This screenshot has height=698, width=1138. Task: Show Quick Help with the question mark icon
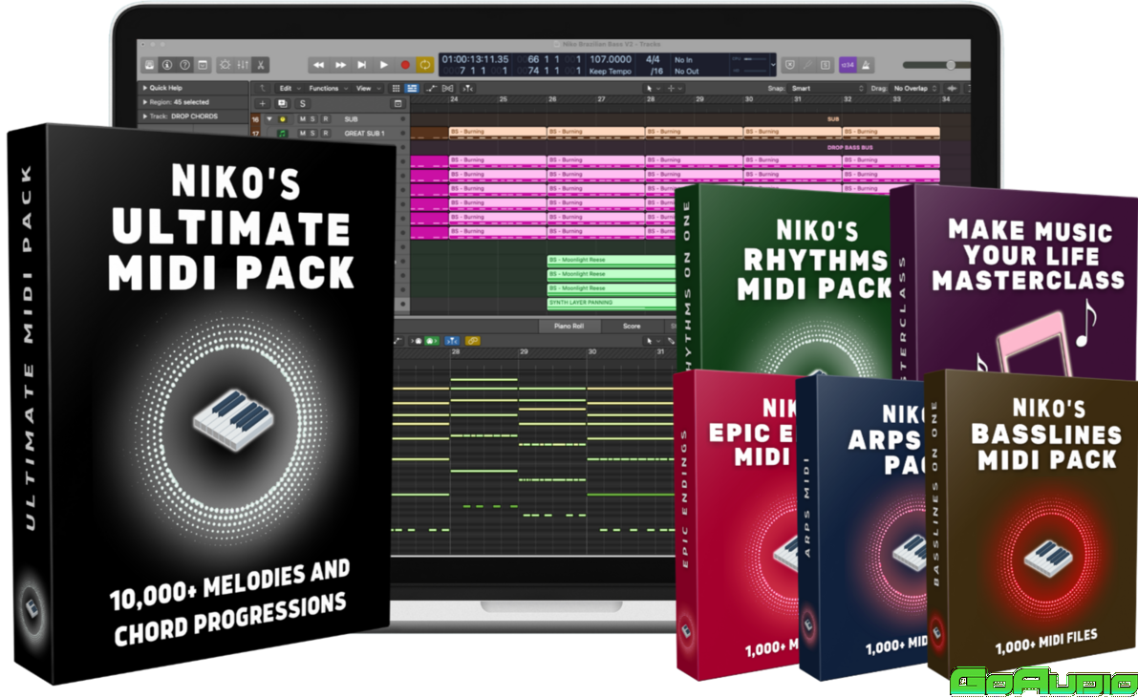tap(185, 65)
